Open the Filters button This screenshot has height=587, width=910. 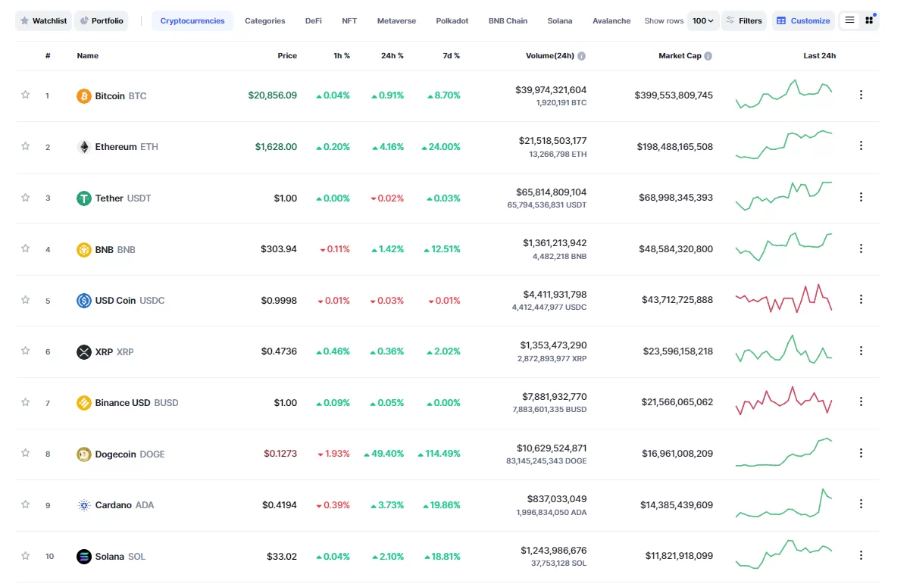tap(743, 21)
